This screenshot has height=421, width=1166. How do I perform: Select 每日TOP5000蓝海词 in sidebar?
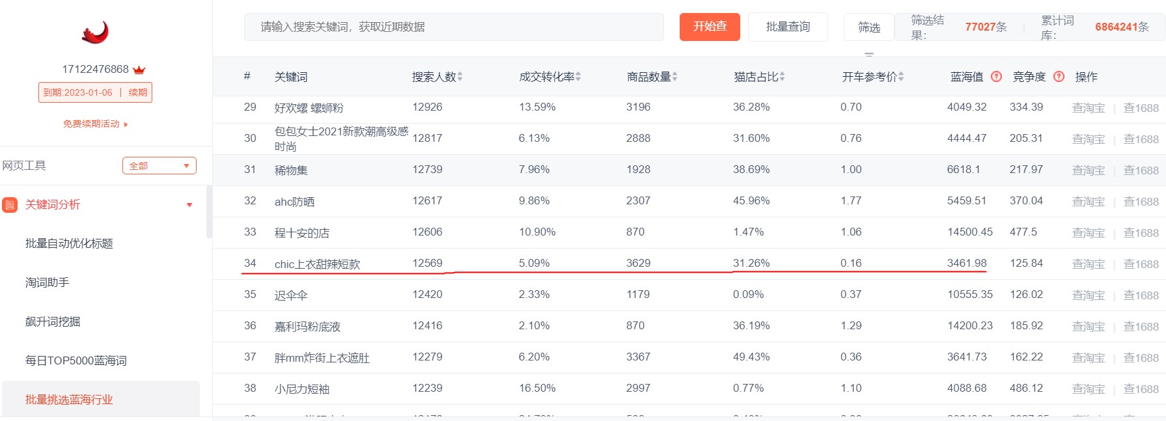click(76, 360)
